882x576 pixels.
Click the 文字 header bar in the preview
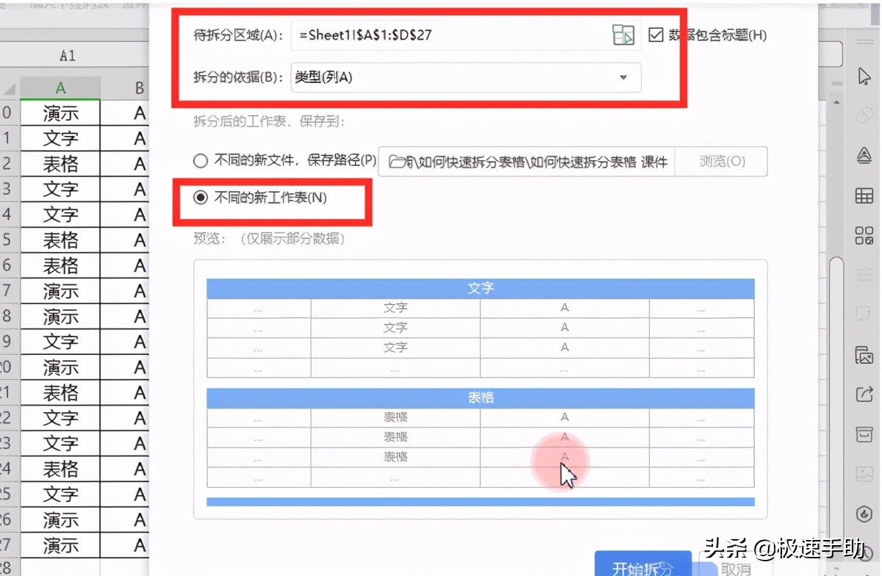click(x=481, y=289)
